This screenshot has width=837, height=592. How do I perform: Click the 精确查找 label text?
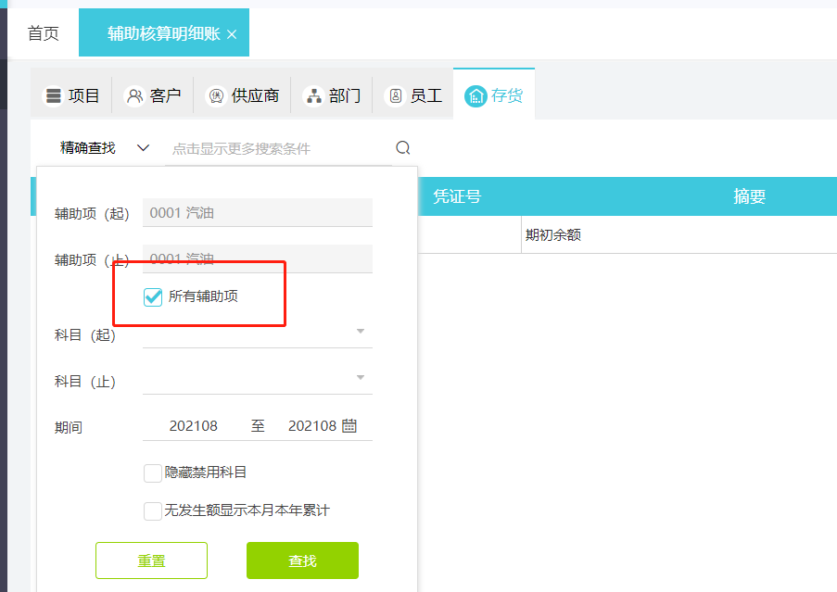point(88,147)
